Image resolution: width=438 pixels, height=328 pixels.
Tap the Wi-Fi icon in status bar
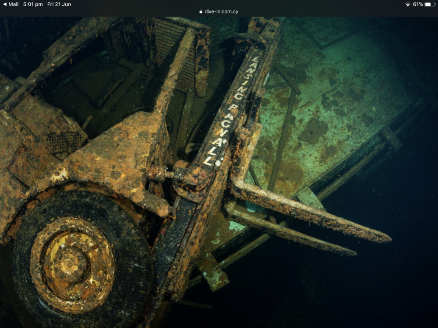pyautogui.click(x=408, y=4)
